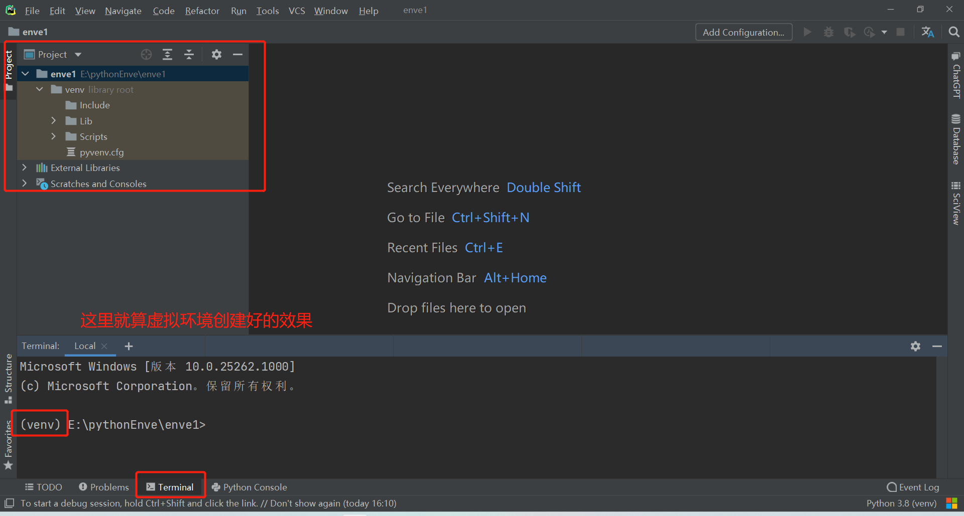Open the Python Console tab
The image size is (964, 516).
click(250, 487)
